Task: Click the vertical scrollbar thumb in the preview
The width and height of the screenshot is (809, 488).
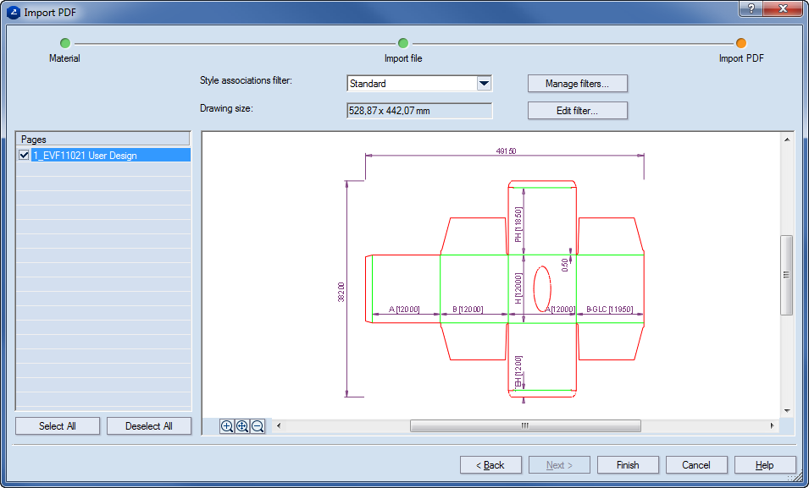Action: click(x=787, y=275)
